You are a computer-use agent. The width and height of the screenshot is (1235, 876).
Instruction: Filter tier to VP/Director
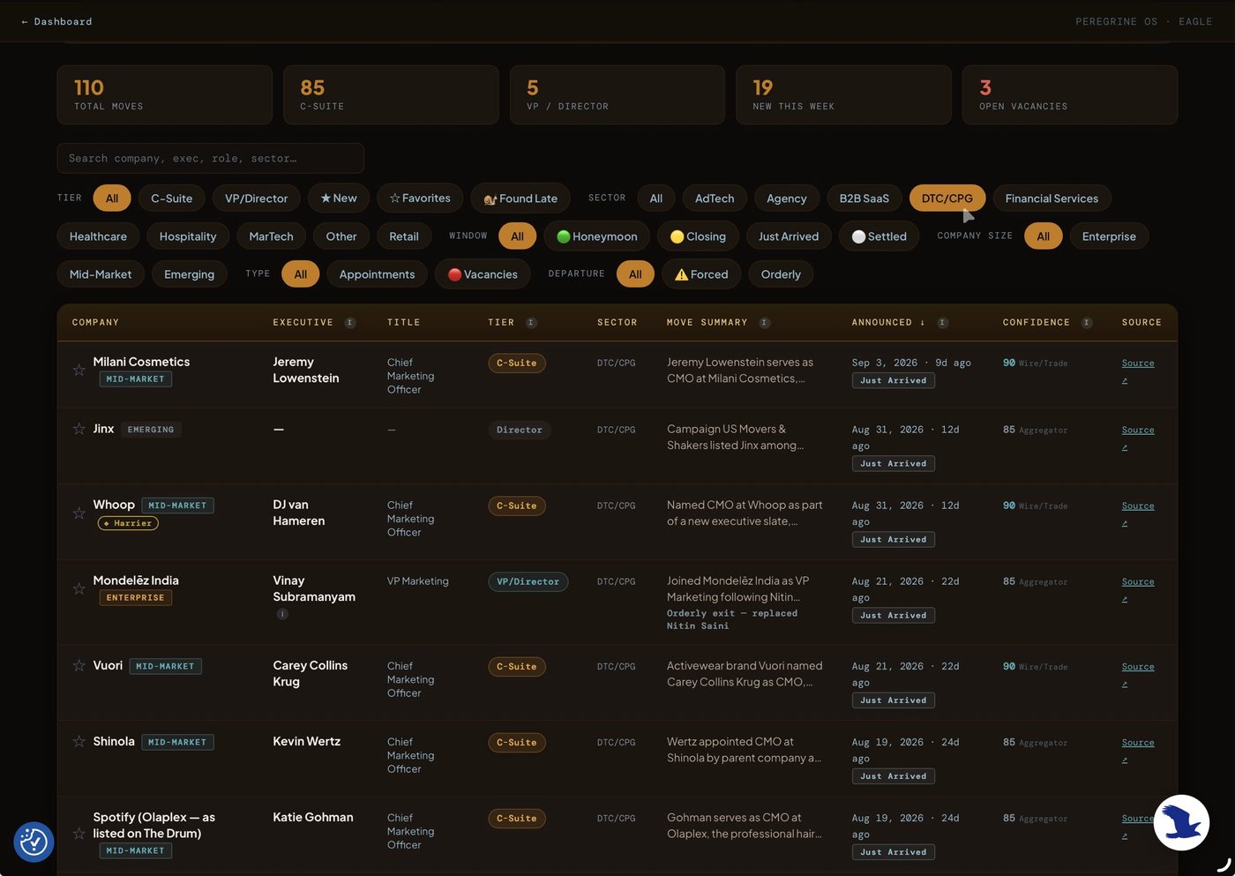tap(256, 198)
